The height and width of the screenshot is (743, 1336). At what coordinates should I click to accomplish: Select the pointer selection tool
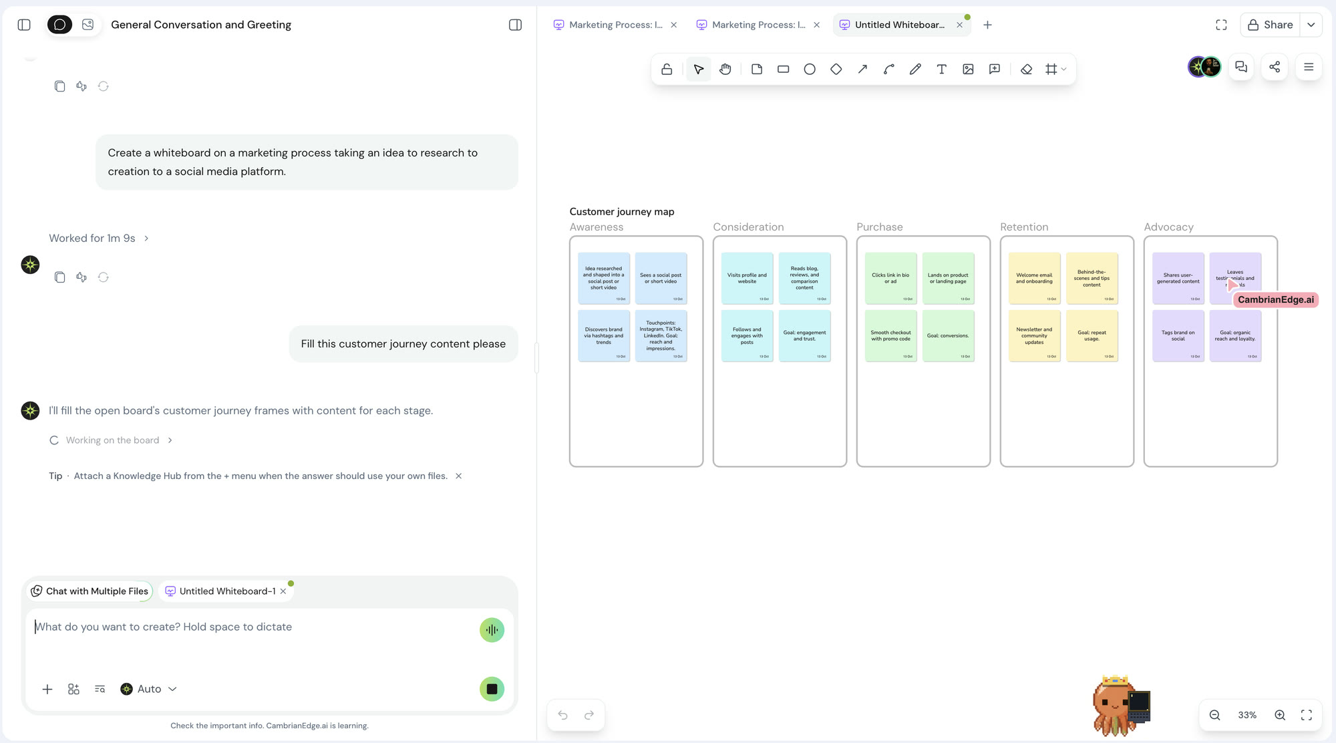pyautogui.click(x=699, y=69)
